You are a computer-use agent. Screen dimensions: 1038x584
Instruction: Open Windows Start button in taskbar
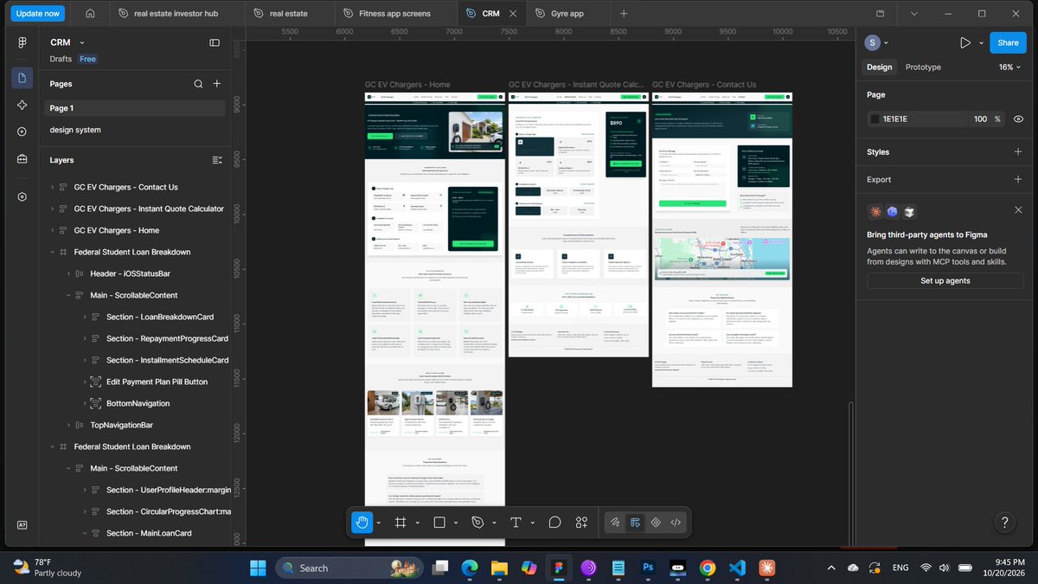point(258,568)
